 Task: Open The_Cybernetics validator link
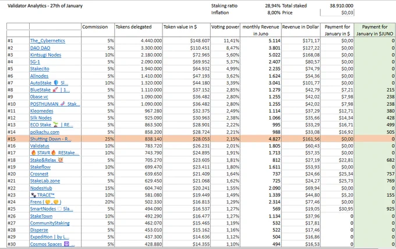point(48,41)
